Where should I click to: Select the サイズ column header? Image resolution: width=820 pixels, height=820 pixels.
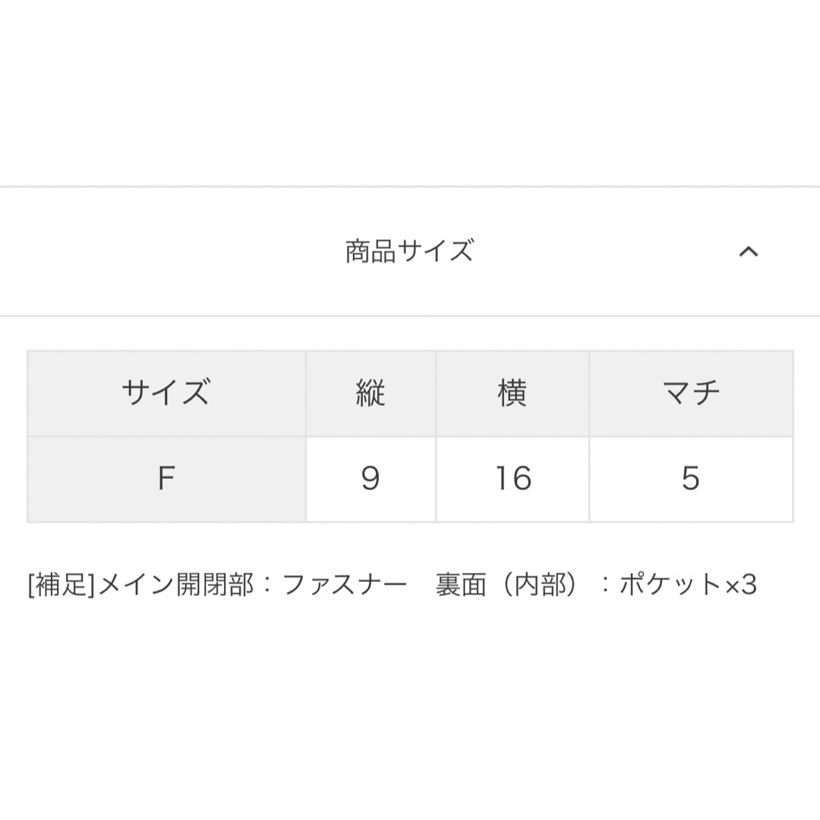click(166, 393)
